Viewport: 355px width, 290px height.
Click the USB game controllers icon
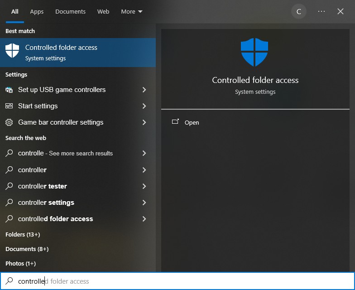click(9, 90)
